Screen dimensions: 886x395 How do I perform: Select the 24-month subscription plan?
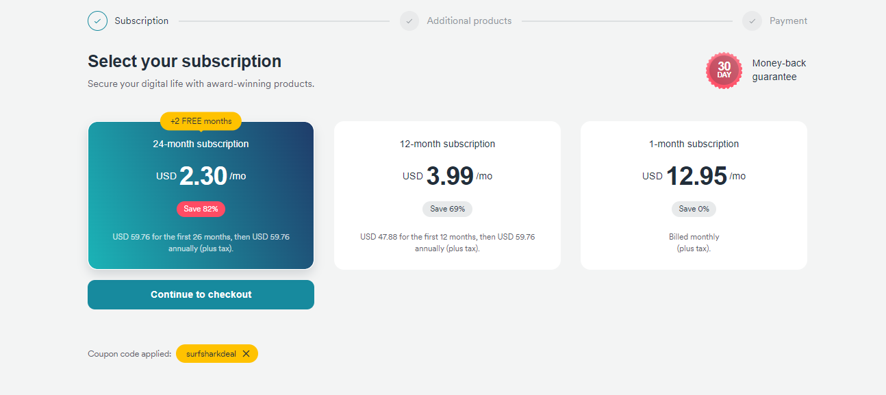(x=201, y=195)
